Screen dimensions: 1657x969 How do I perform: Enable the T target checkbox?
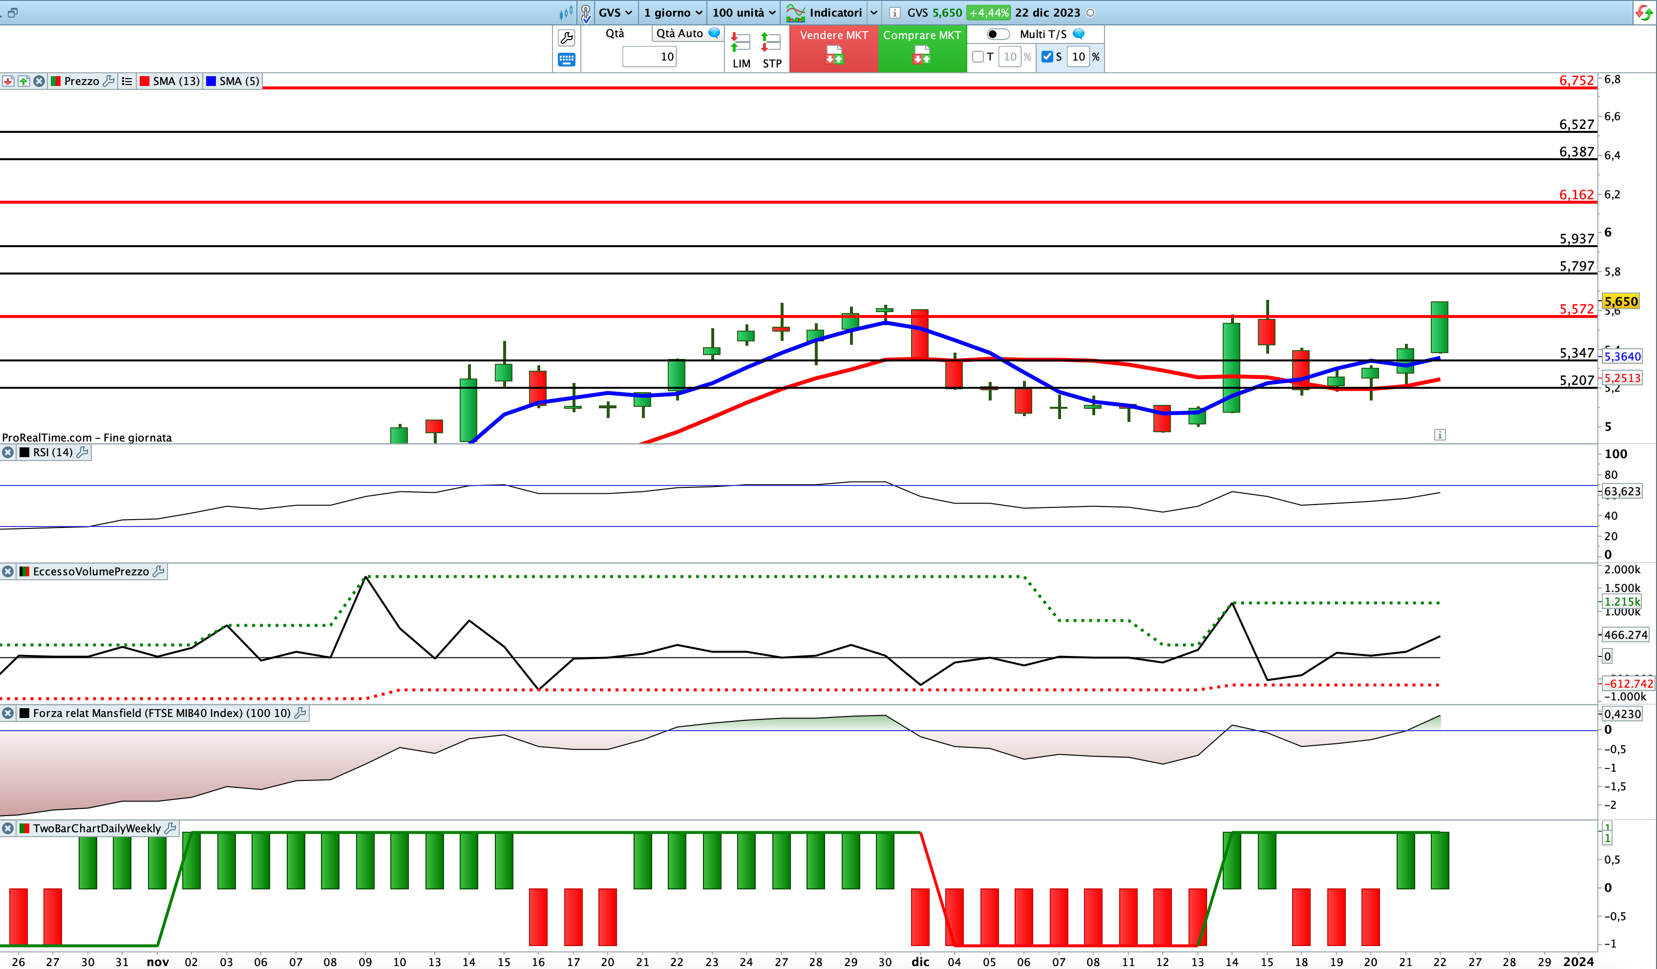coord(978,57)
